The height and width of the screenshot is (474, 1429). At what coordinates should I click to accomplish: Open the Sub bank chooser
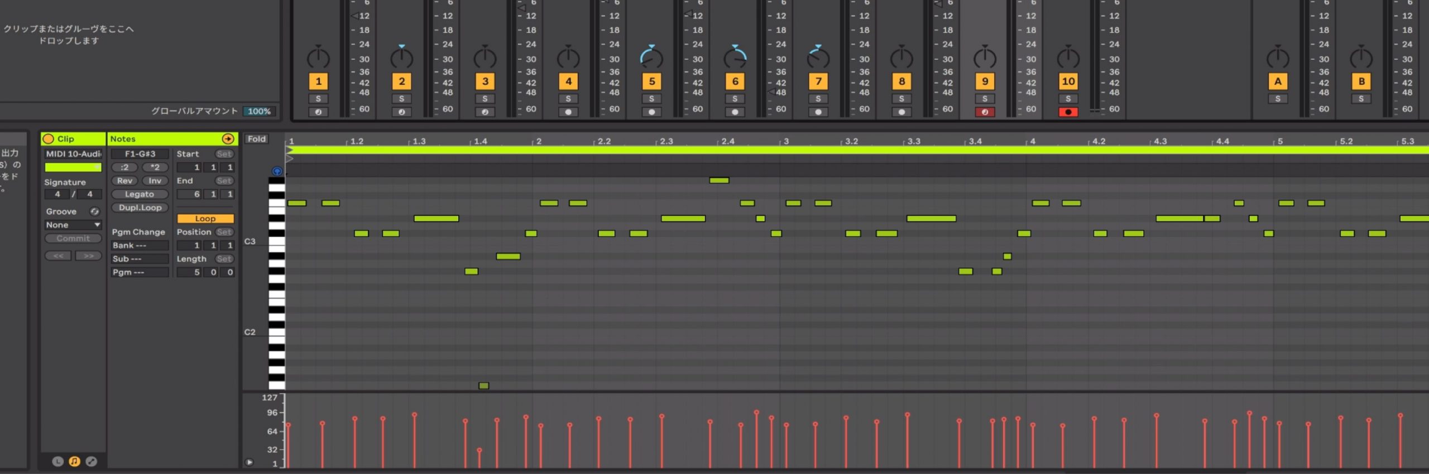click(x=140, y=259)
